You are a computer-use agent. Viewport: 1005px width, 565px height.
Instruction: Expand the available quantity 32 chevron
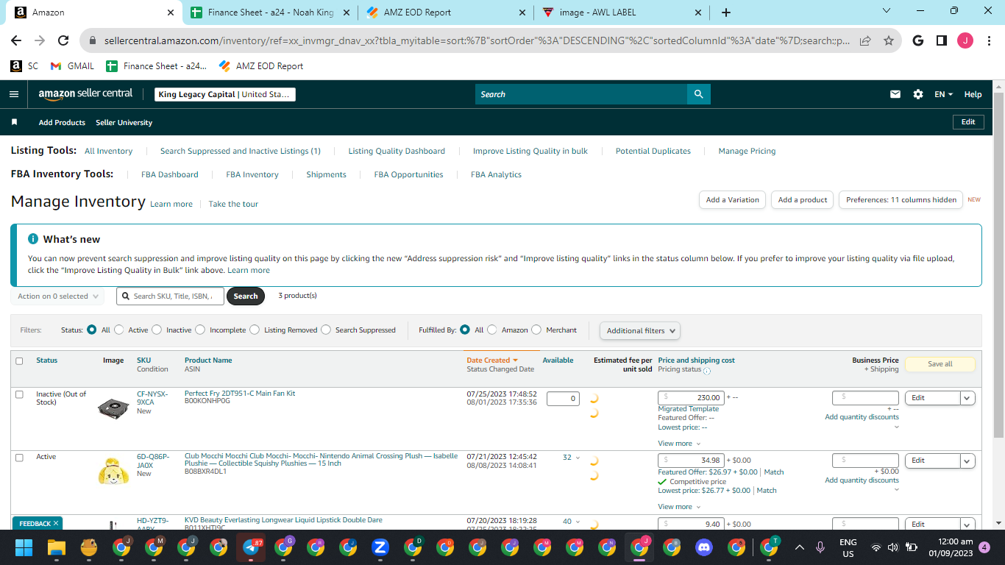coord(578,458)
